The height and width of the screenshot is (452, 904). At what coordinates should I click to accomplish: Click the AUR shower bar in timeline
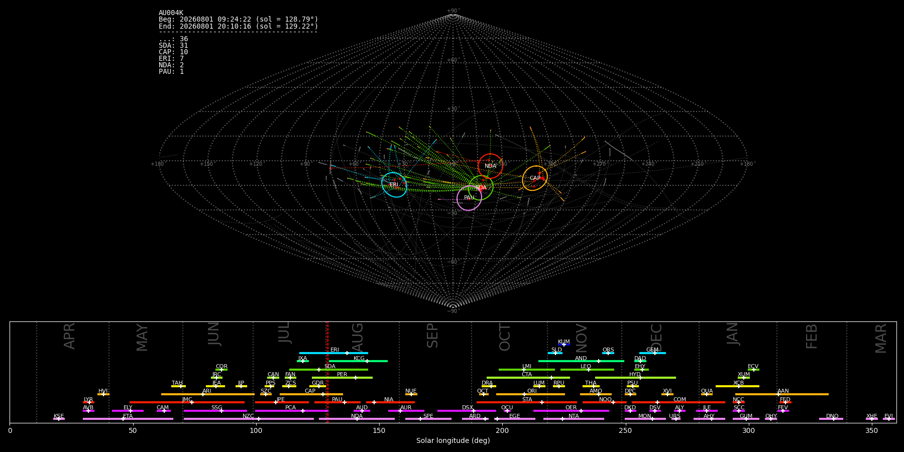pos(406,411)
